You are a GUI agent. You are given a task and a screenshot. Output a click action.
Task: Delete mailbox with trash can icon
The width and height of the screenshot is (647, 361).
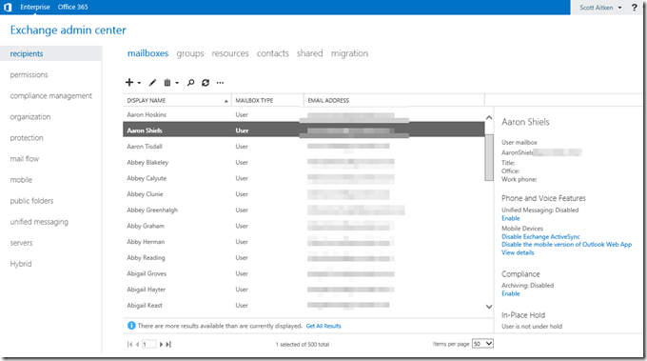167,83
